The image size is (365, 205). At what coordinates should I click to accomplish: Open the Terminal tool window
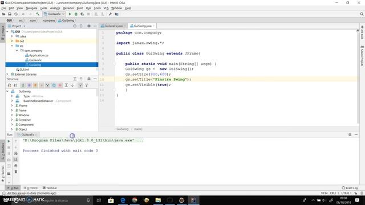click(x=50, y=188)
